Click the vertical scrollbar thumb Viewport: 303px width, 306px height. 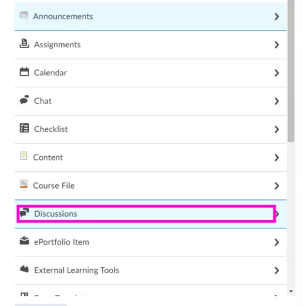(x=291, y=71)
